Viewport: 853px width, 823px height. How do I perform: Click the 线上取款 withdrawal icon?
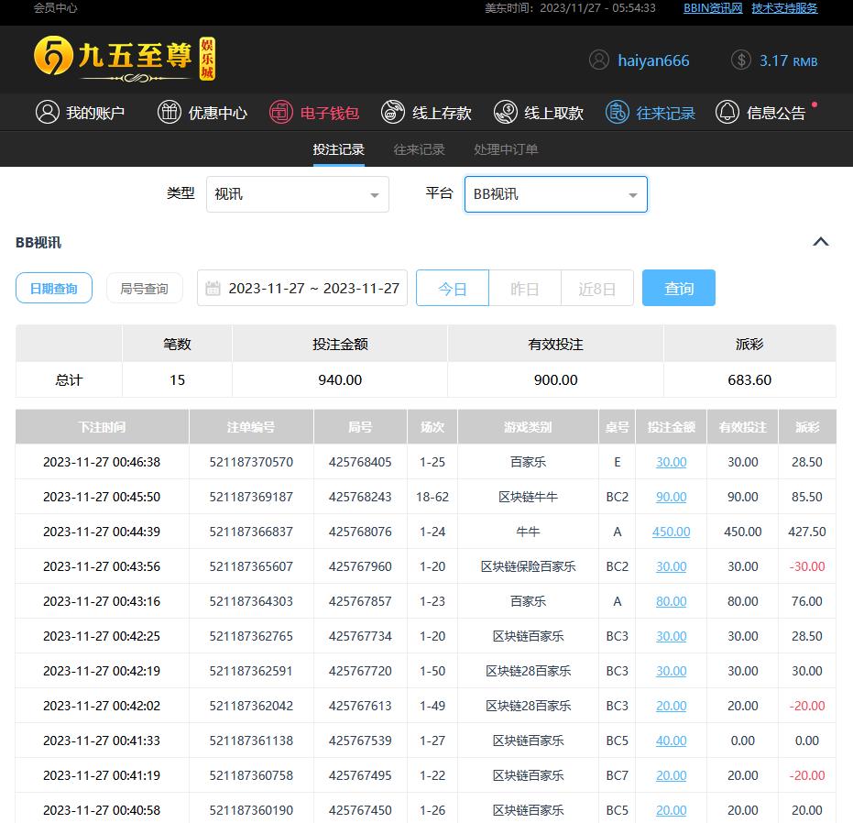tap(505, 113)
